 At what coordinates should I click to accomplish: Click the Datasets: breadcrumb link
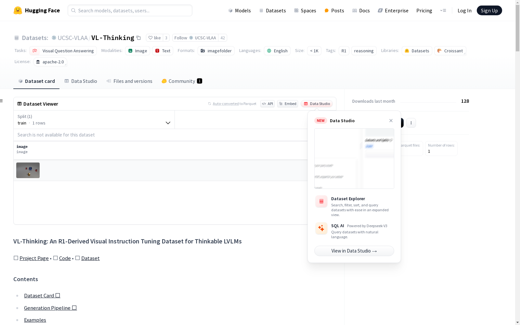pyautogui.click(x=35, y=38)
